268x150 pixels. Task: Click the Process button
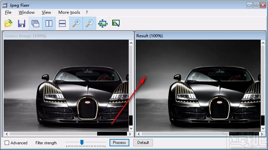coord(119,143)
